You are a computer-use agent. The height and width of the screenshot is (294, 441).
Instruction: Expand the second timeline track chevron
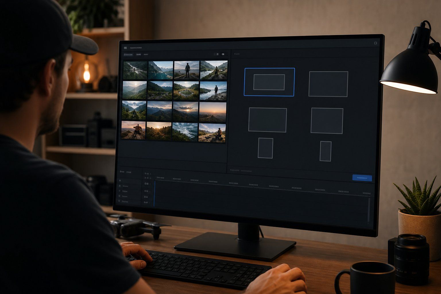coord(150,178)
